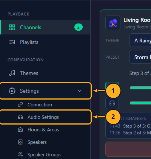Click the Living Room channel title
The width and height of the screenshot is (151, 159).
137,20
